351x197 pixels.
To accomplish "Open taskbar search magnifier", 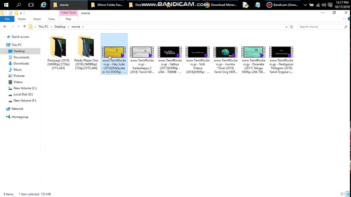I will [19, 5].
